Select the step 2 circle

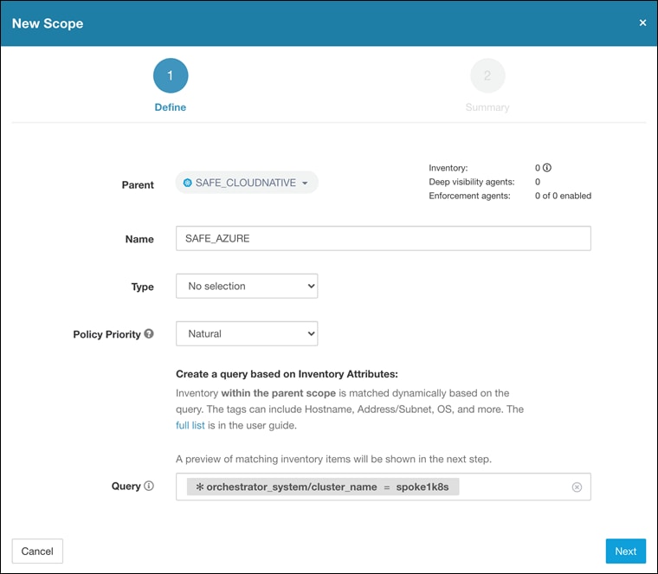tap(487, 75)
